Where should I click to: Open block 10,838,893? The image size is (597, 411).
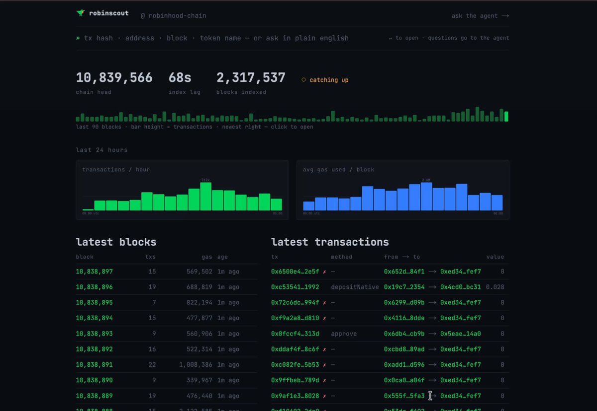click(x=95, y=334)
